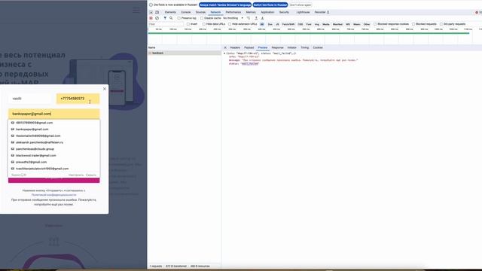Tick the Invert filter checkbox
This screenshot has height=271, width=482.
[188, 24]
